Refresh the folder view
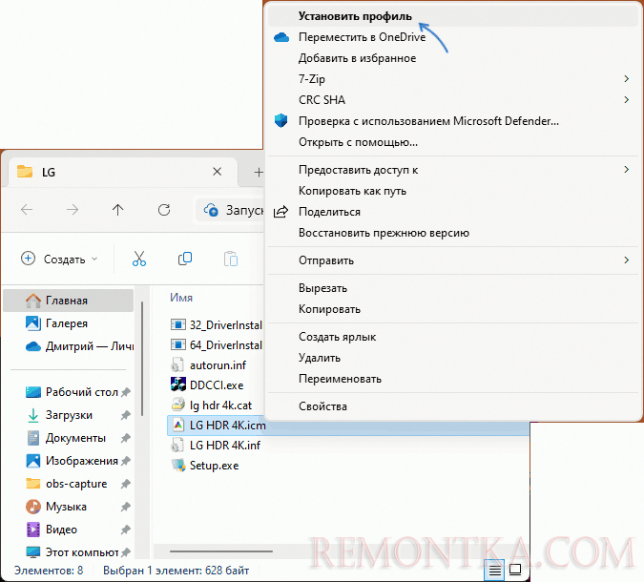Screen dimensions: 644x582 click(164, 210)
